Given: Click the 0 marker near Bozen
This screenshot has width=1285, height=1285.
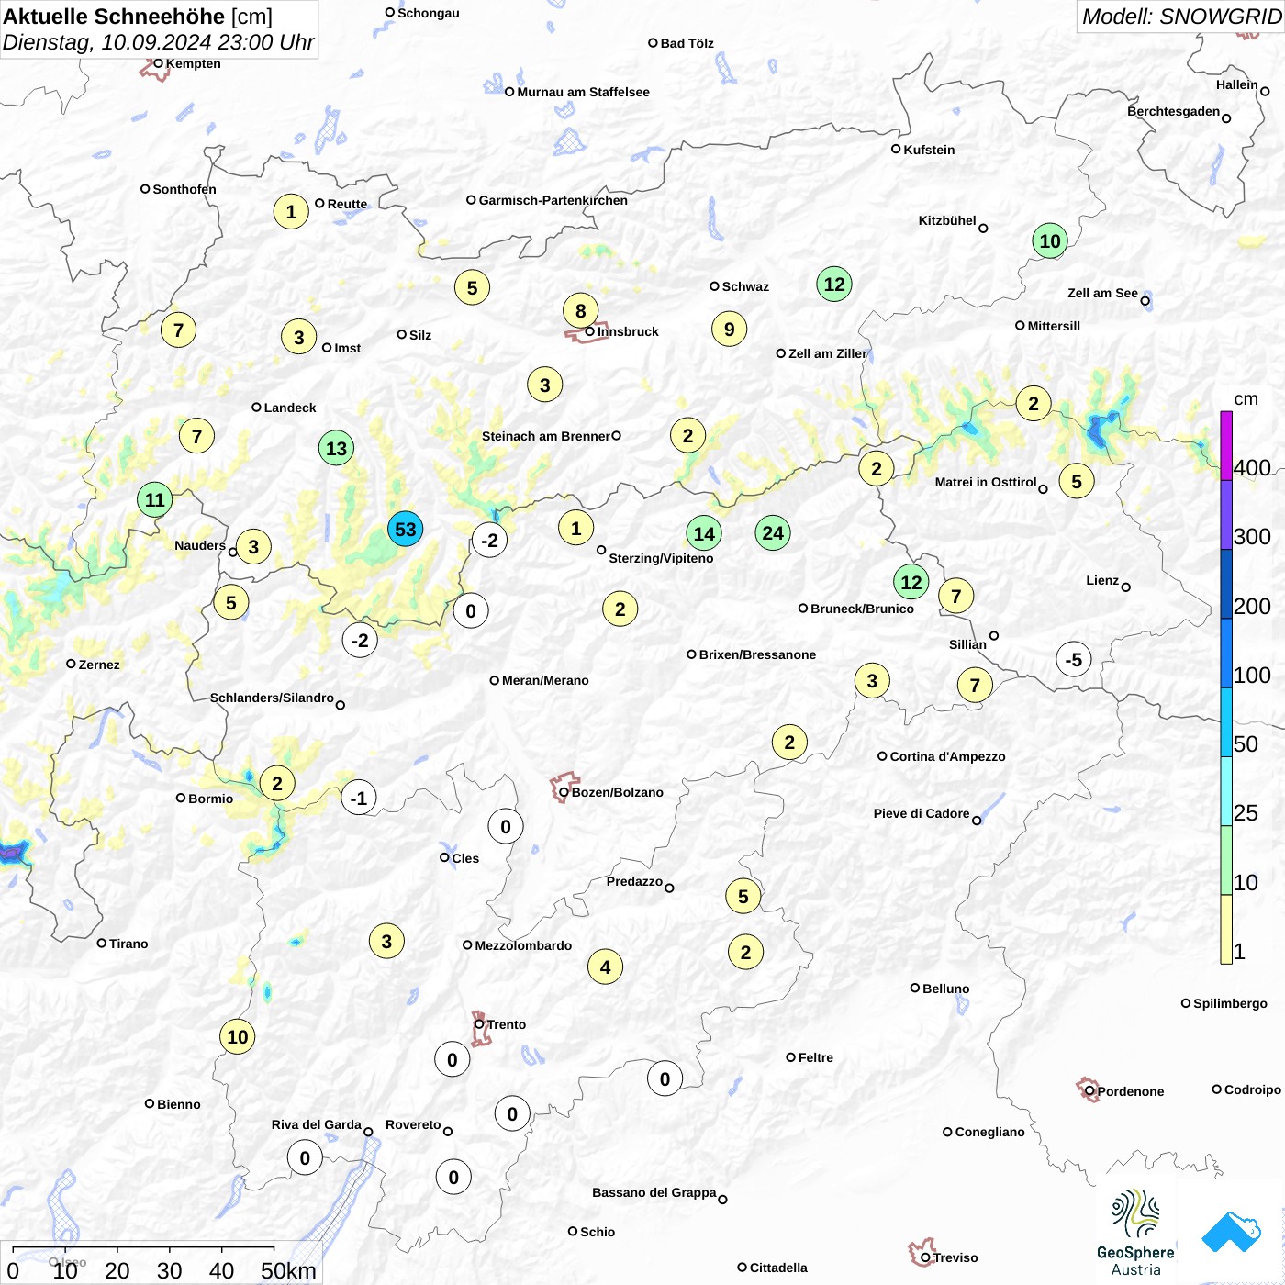Looking at the screenshot, I should point(506,827).
